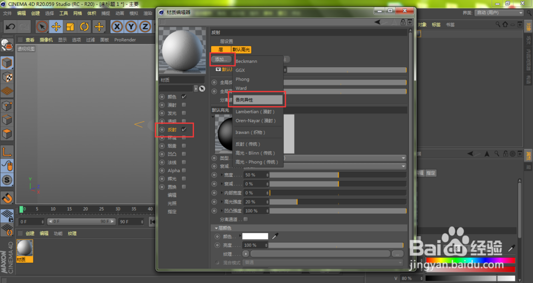Click the arrow-pick icon beside material name field

202,88
